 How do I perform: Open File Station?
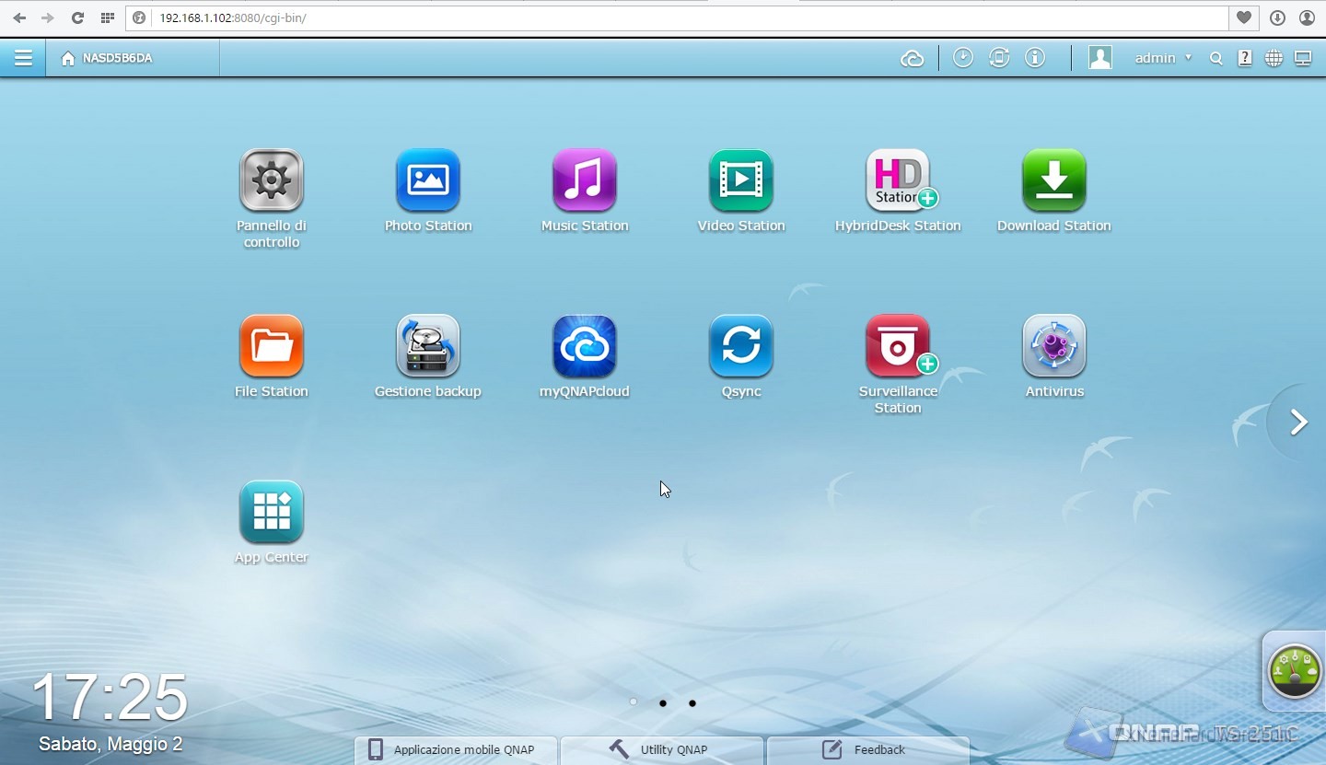272,347
